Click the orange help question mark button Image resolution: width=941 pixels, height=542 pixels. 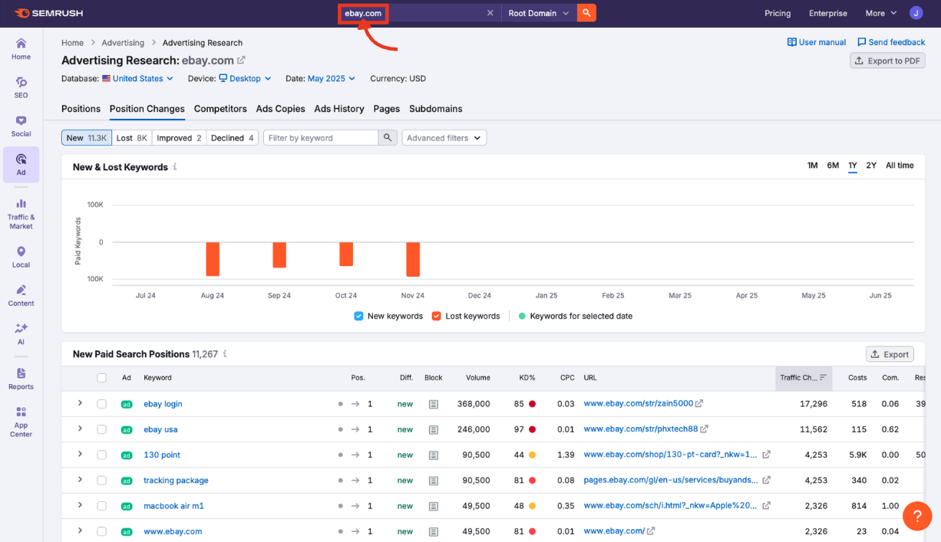(x=917, y=516)
